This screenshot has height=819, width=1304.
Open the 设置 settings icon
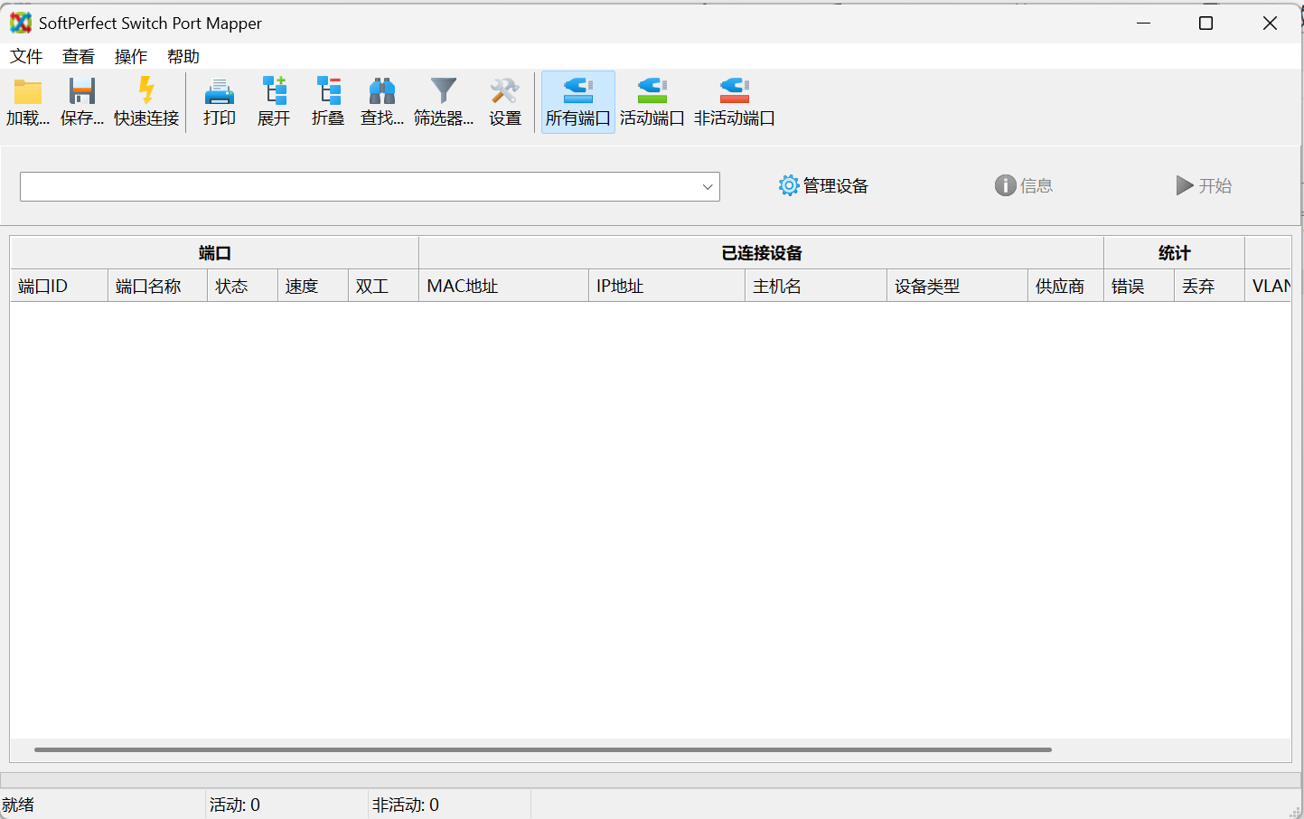[x=503, y=101]
